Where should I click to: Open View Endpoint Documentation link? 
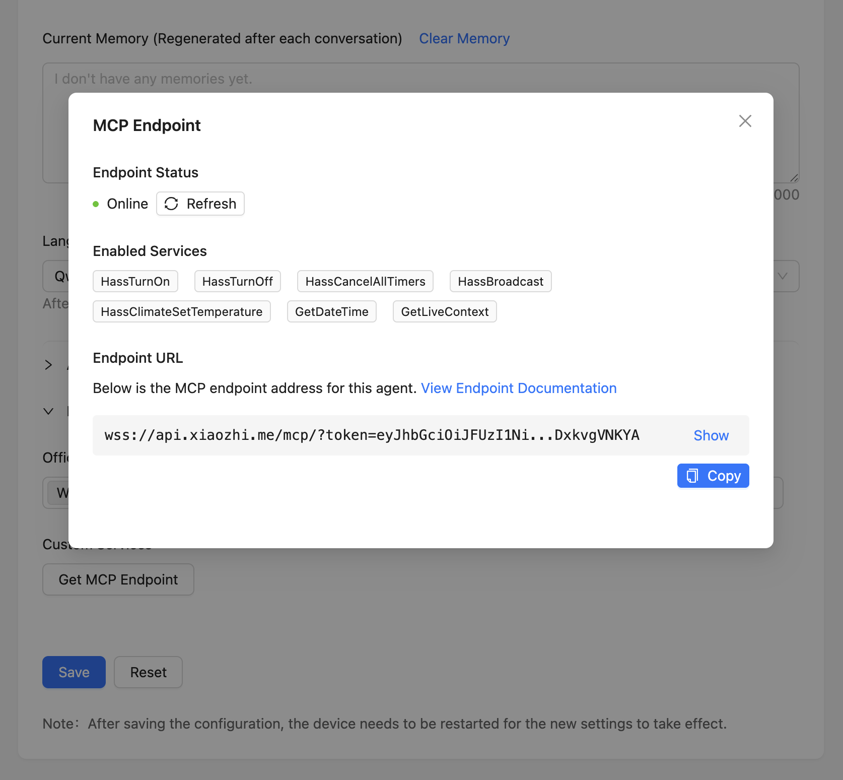click(518, 388)
